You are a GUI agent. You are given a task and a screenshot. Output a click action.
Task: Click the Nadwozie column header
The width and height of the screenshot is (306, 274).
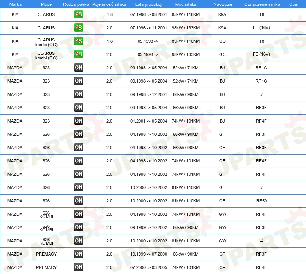[223, 4]
